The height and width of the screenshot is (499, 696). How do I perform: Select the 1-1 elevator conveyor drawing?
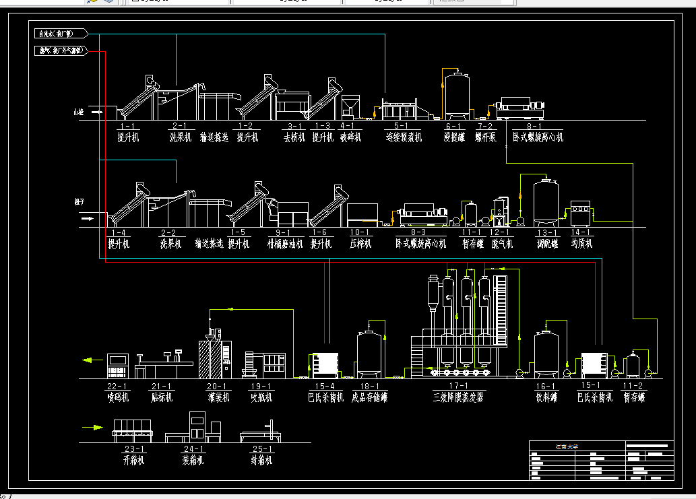[137, 98]
